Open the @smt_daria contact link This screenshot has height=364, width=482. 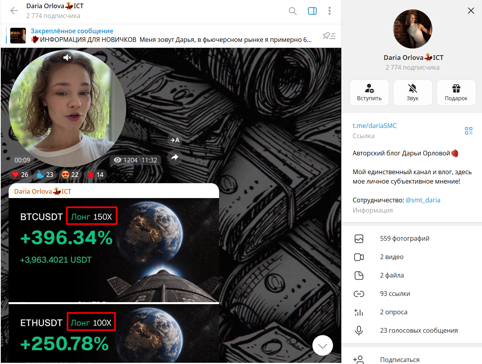[423, 200]
